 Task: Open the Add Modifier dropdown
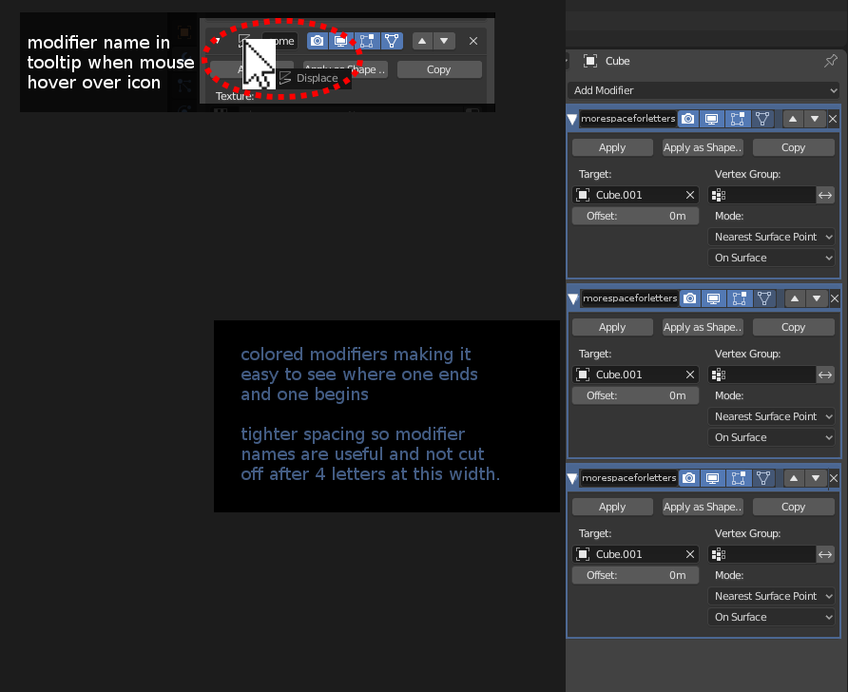point(703,90)
